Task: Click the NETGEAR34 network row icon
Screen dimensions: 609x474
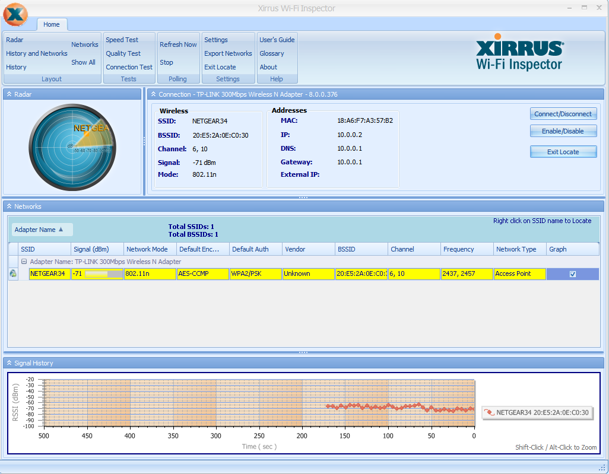Action: pos(13,273)
